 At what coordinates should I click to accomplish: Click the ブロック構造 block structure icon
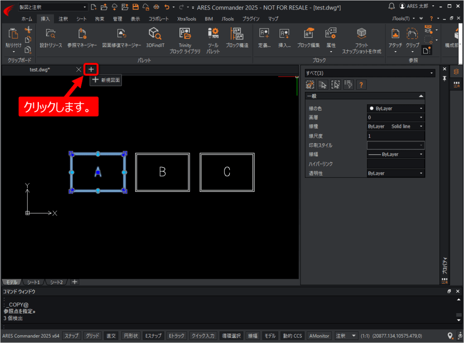[237, 38]
